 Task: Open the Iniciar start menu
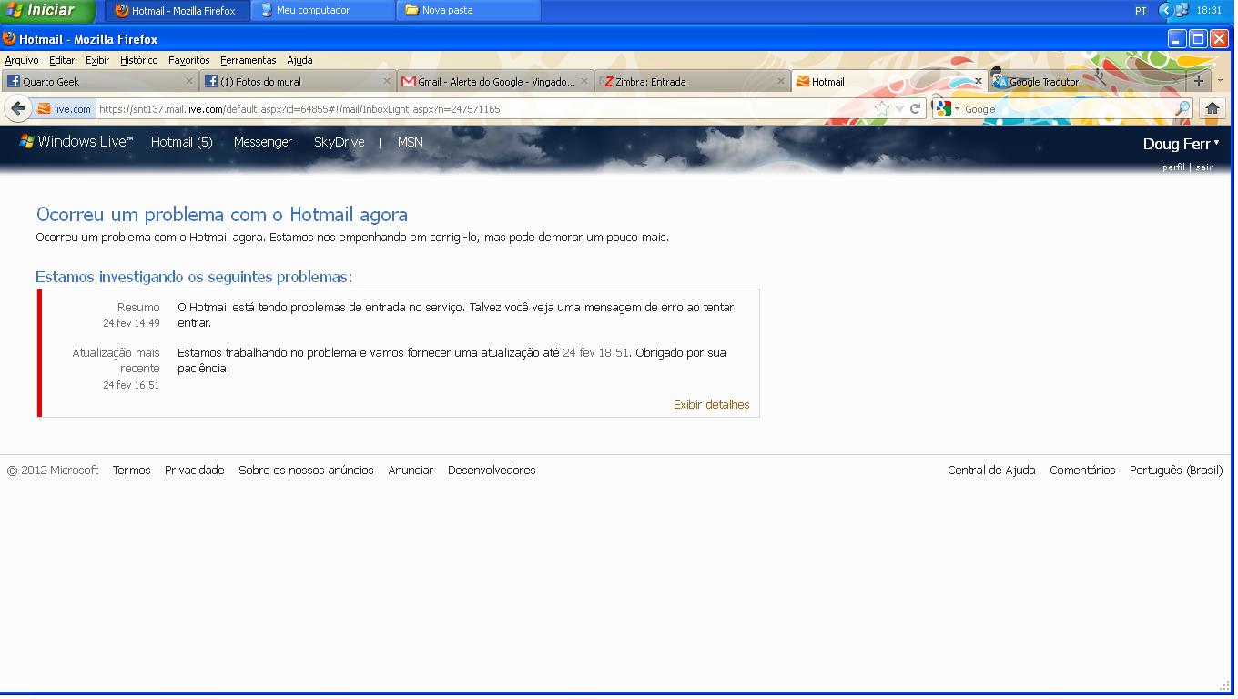point(48,11)
